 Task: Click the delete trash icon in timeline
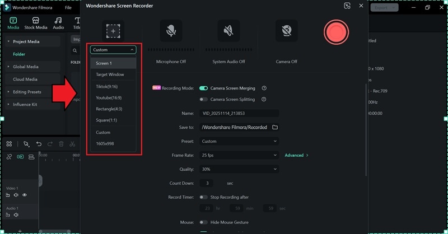point(61,144)
